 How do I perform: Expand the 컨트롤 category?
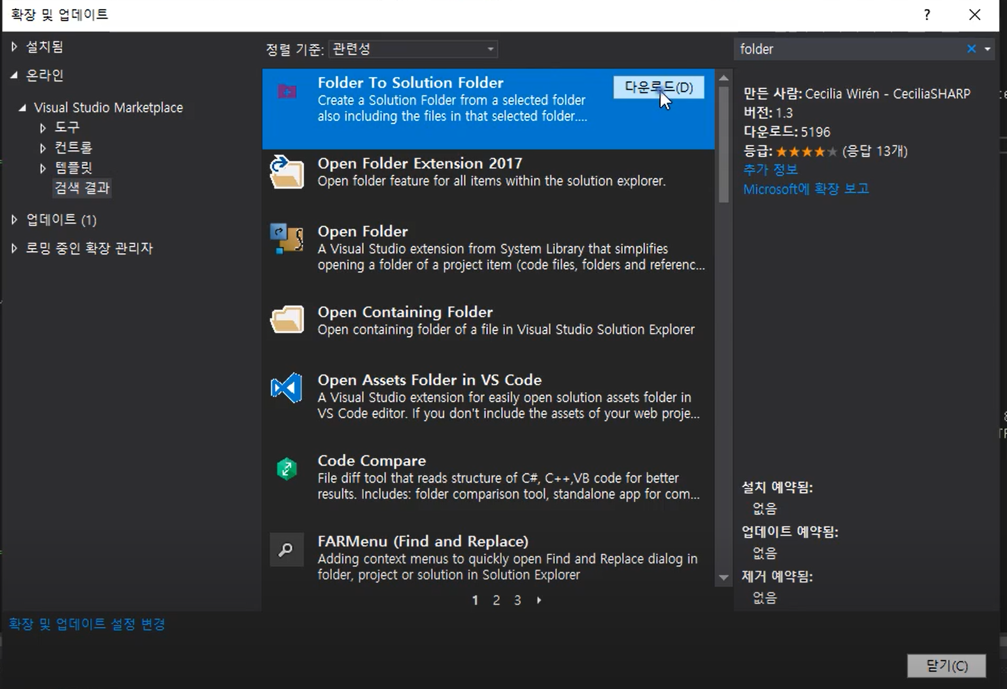point(43,148)
